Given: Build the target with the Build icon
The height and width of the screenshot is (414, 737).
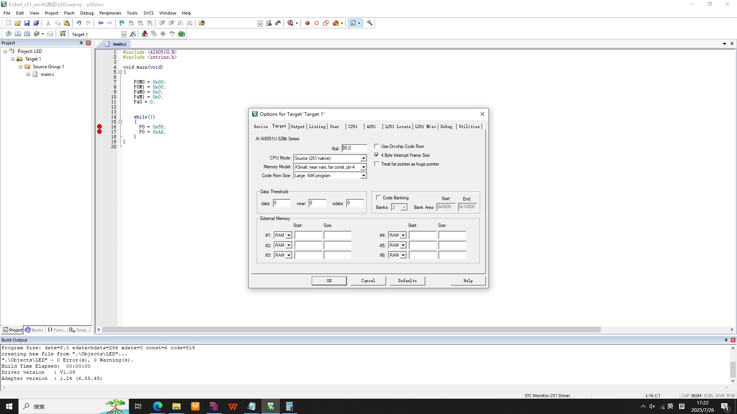Looking at the screenshot, I should pyautogui.click(x=18, y=34).
